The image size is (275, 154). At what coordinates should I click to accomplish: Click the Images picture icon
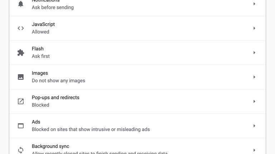pos(21,77)
